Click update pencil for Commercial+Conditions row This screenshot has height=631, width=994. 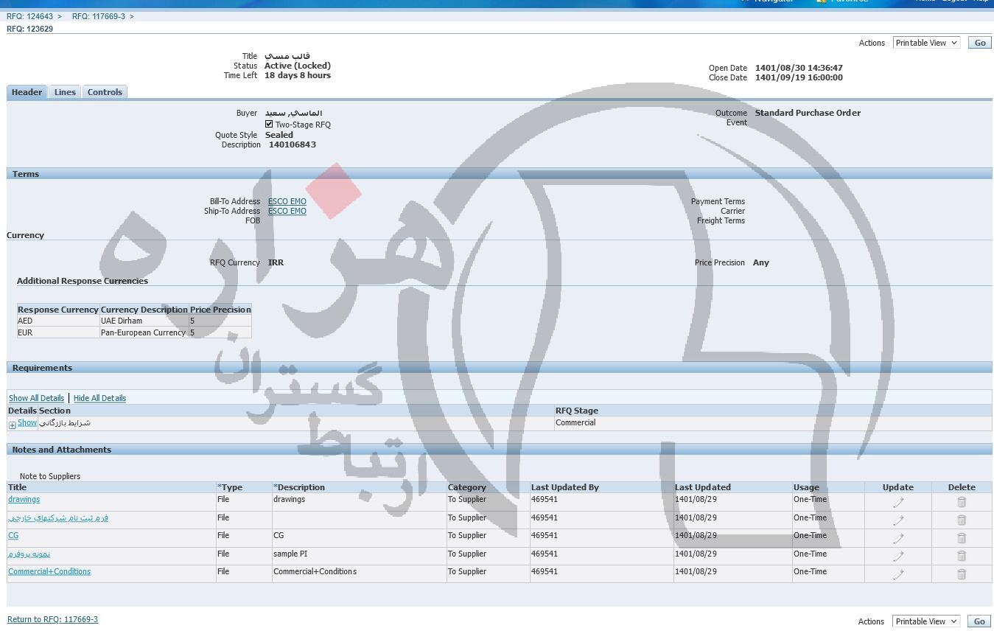coord(897,574)
